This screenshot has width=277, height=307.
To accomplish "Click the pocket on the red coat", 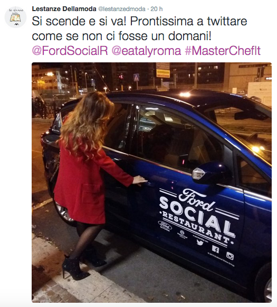I will 91,194.
